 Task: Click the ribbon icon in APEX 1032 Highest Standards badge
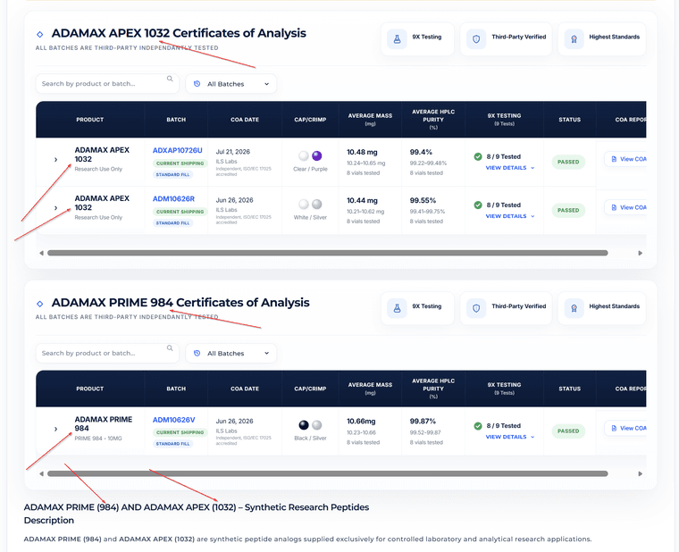pos(574,39)
